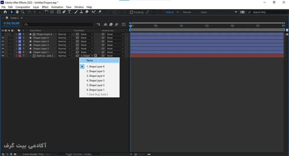Switch to the Review workspace

point(187,12)
